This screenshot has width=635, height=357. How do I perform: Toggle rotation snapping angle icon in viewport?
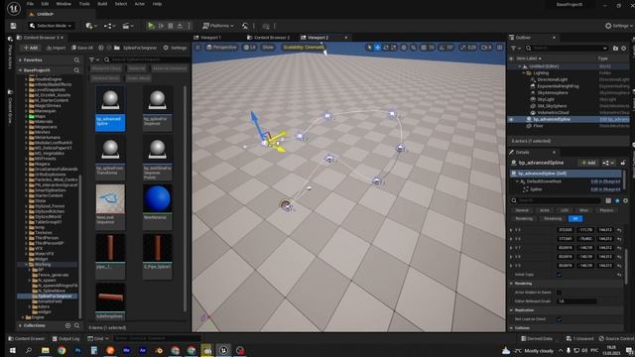point(443,48)
